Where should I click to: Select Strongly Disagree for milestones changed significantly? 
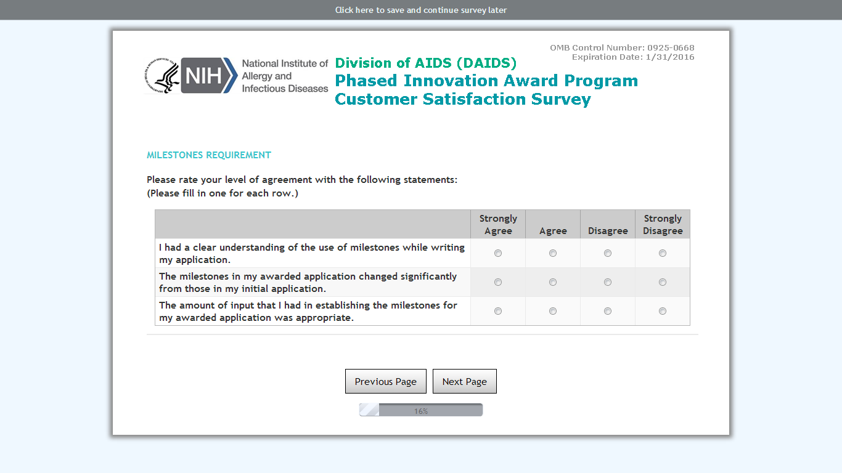663,282
